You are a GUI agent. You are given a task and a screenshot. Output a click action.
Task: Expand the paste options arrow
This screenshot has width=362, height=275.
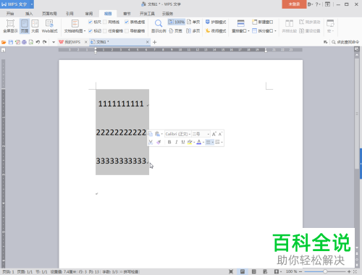coord(161,134)
